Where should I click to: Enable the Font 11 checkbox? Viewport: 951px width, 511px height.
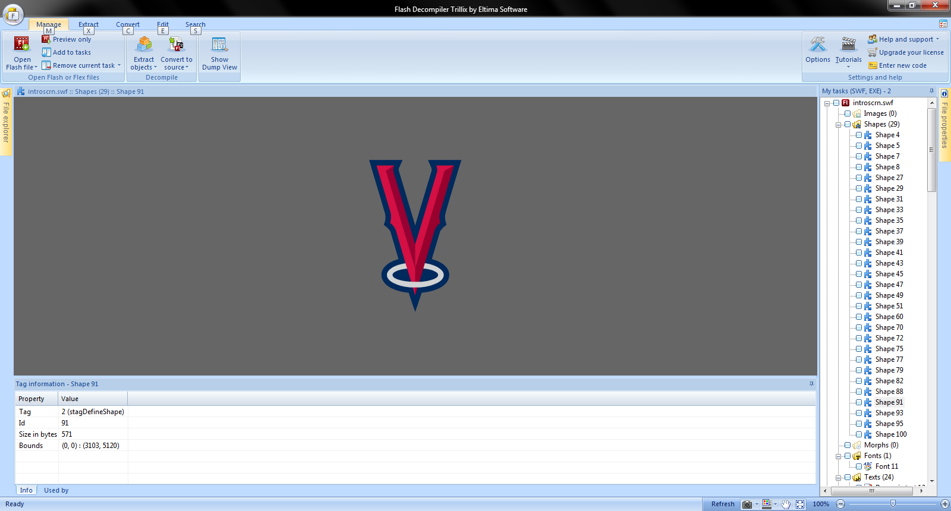tap(859, 466)
